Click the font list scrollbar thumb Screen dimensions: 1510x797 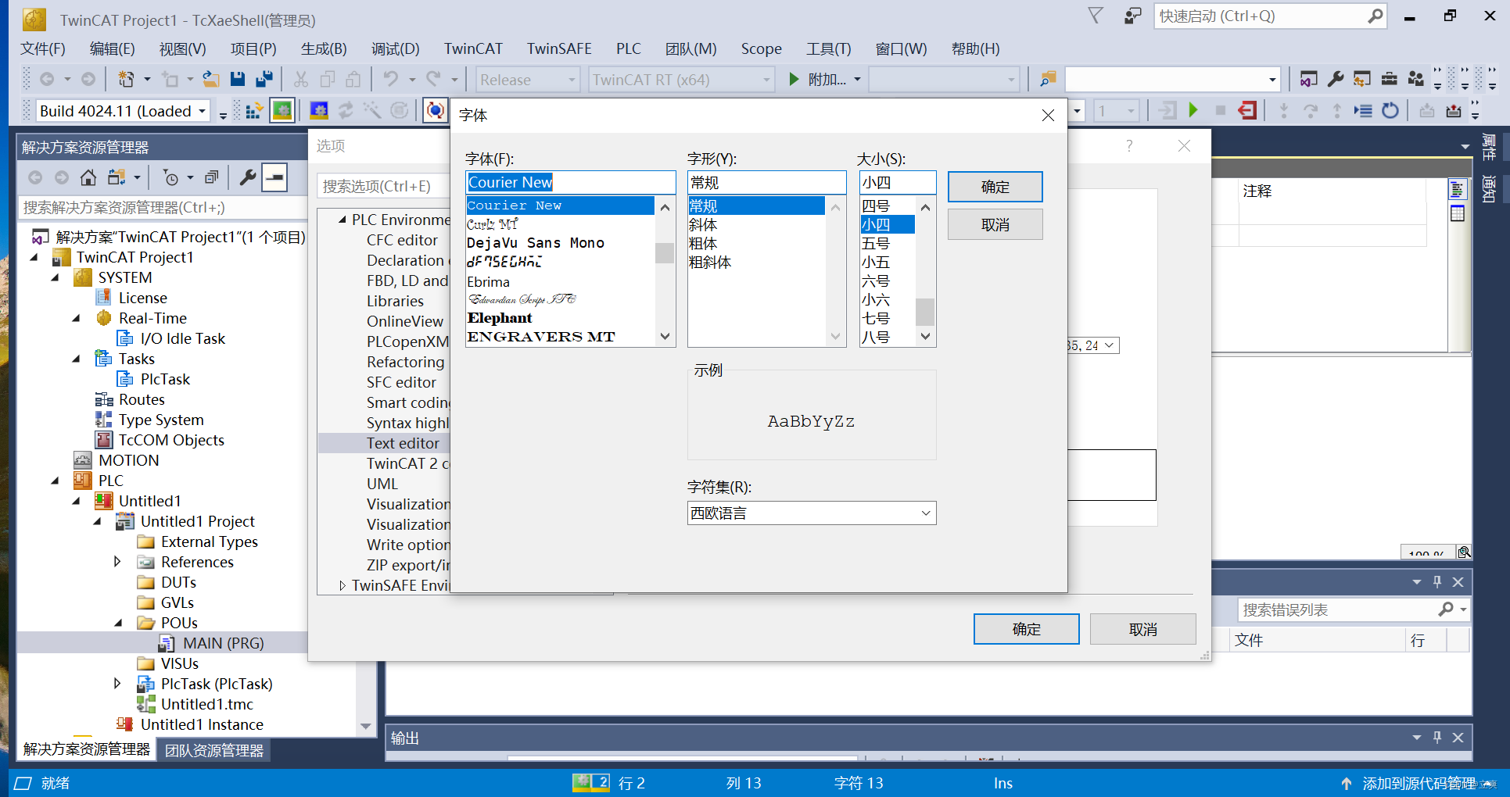coord(665,253)
